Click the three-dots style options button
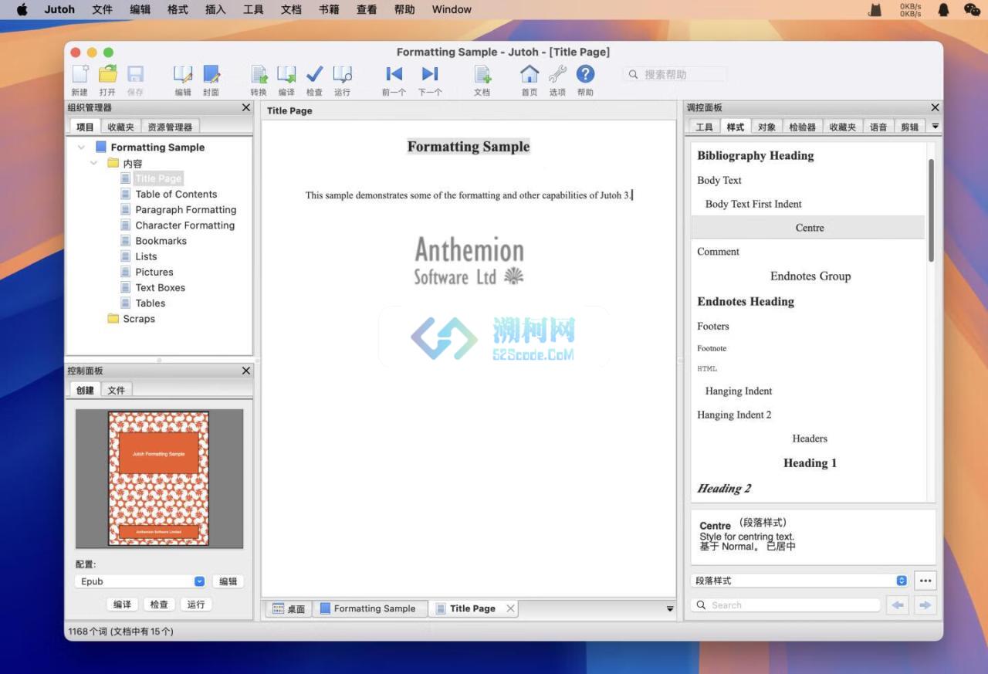 click(925, 581)
